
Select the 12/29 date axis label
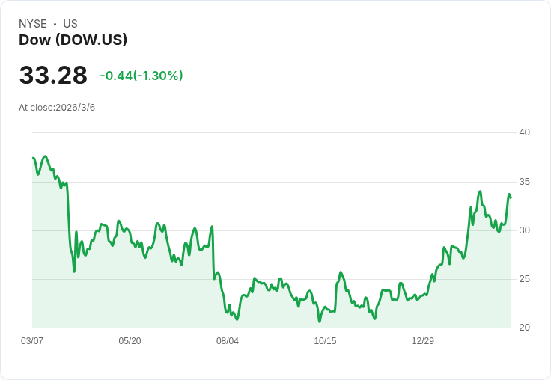click(423, 341)
